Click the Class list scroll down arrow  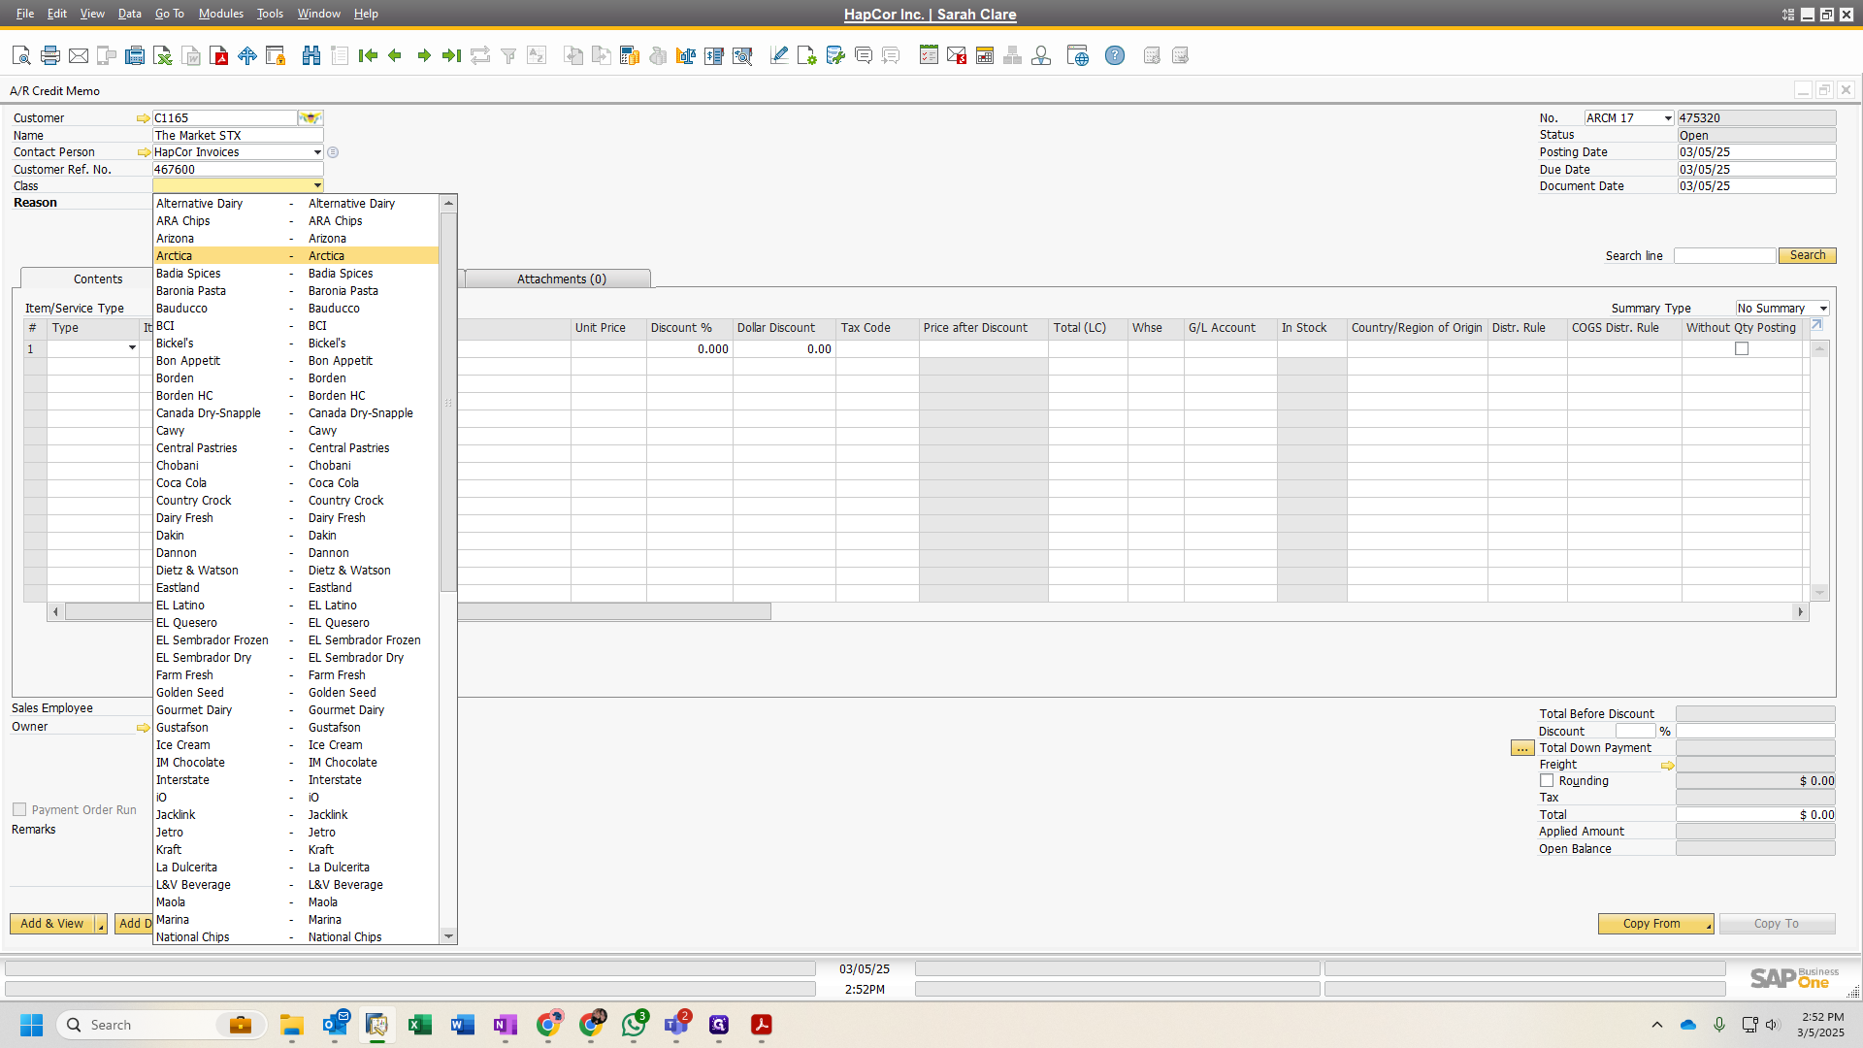point(448,936)
